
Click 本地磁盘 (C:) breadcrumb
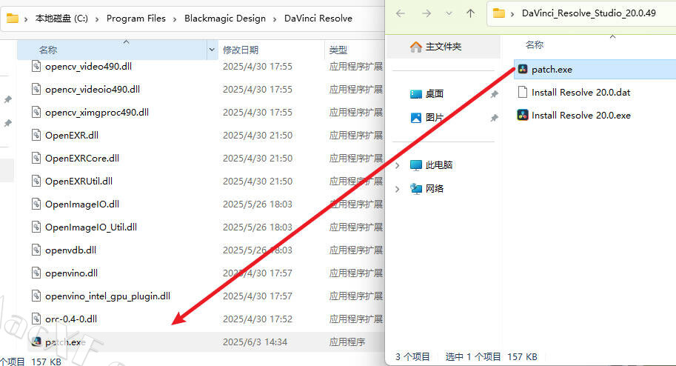coord(61,19)
